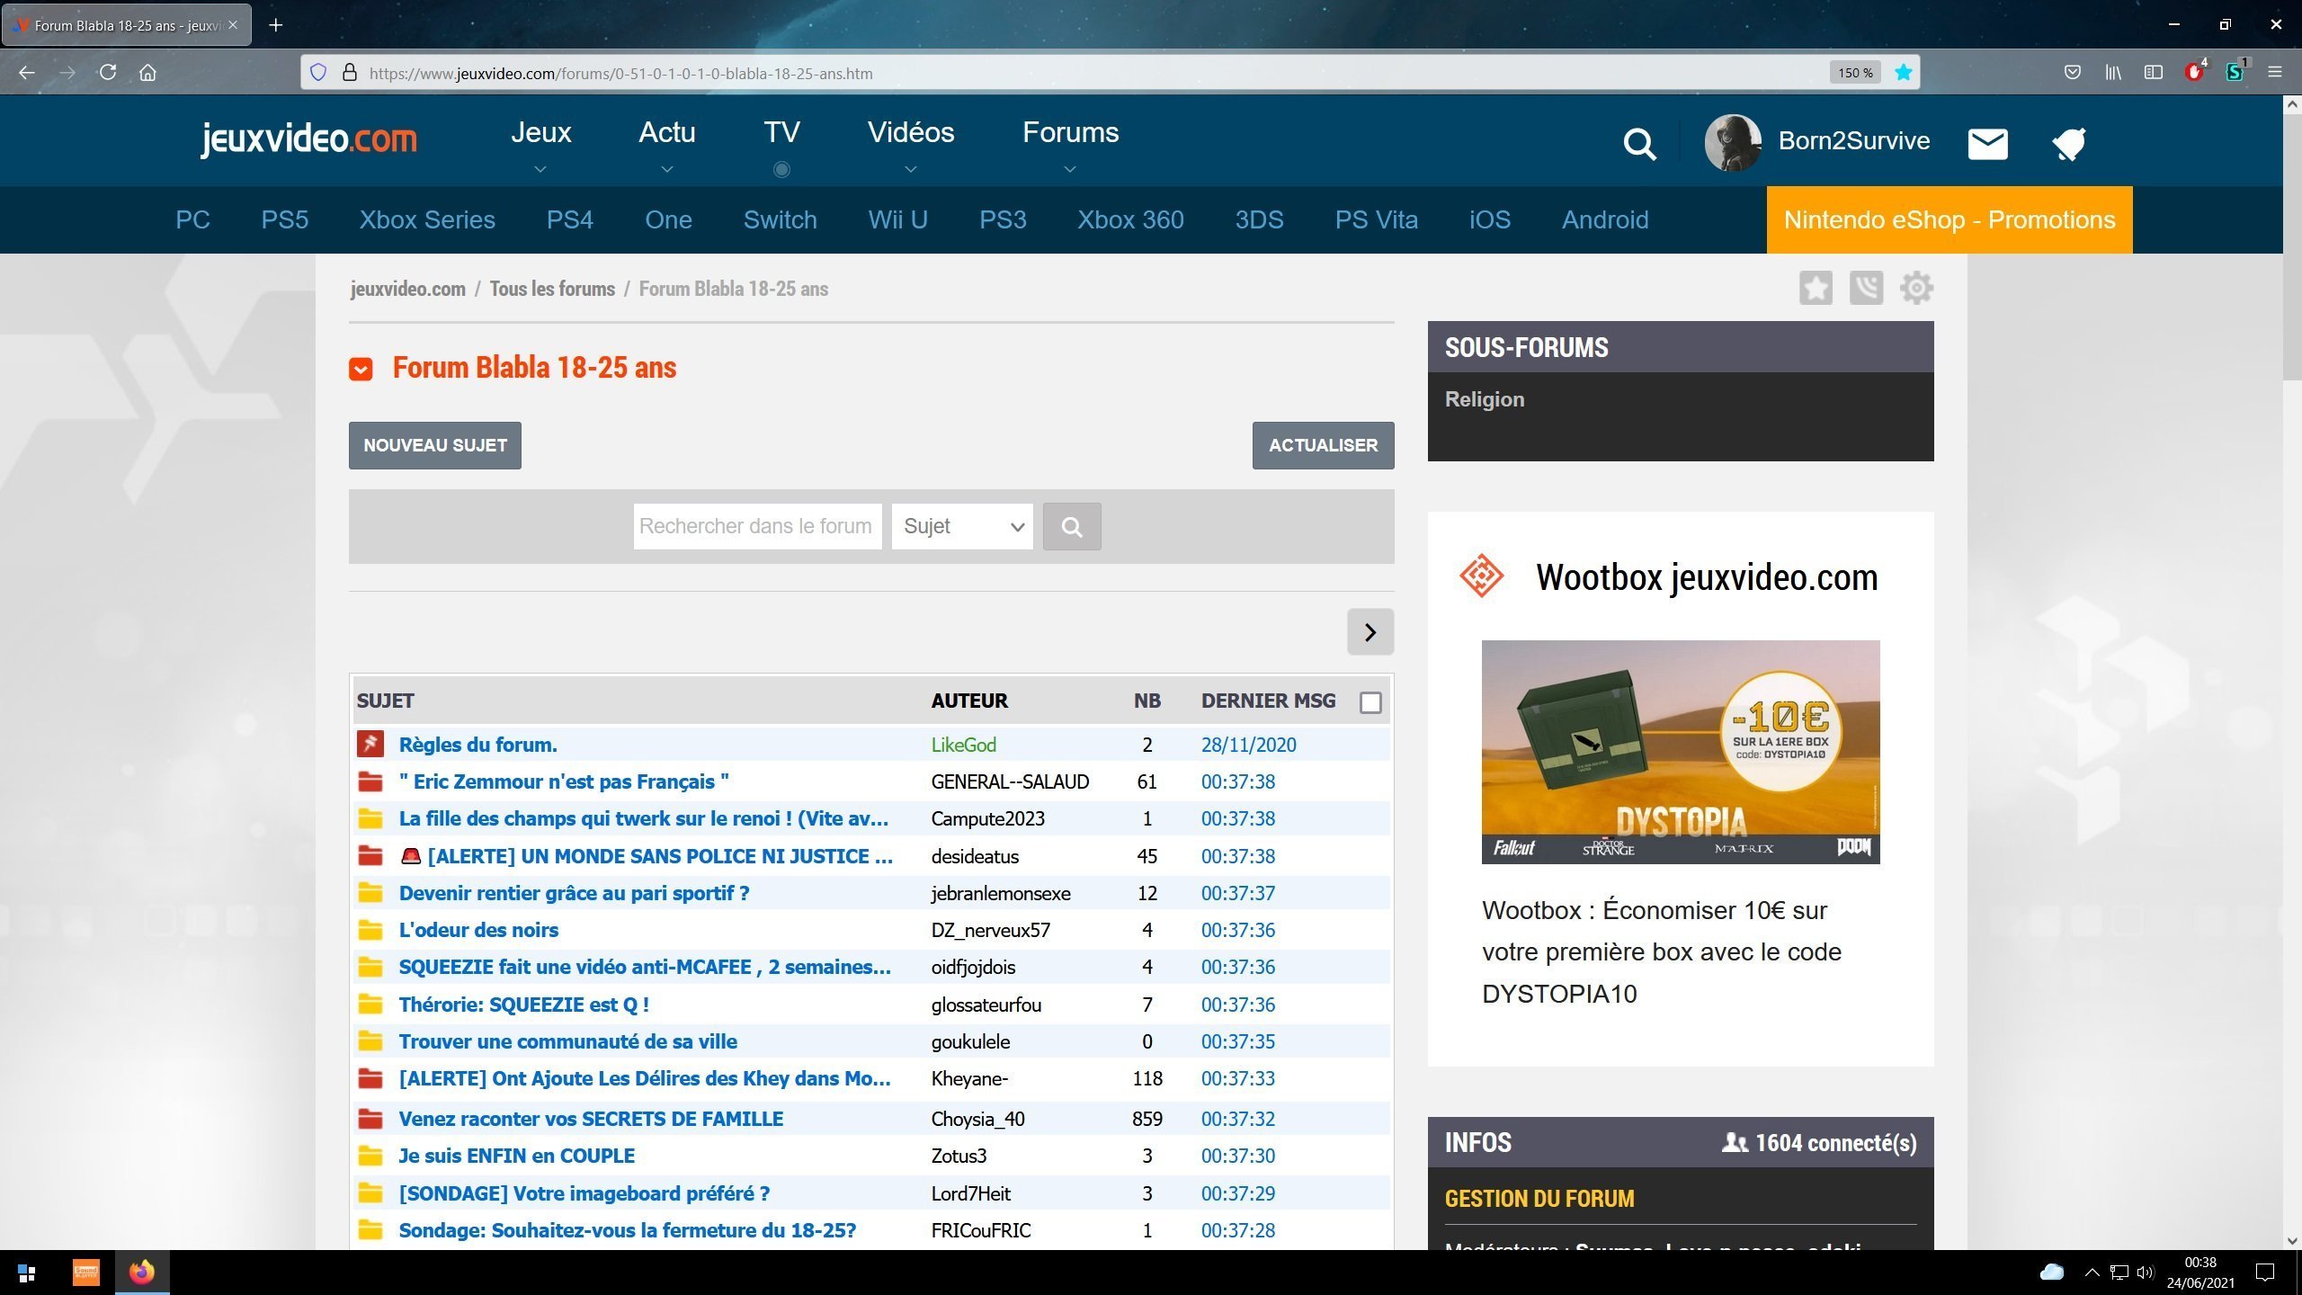Open the Sujet search type dropdown
This screenshot has height=1295, width=2302.
click(961, 526)
